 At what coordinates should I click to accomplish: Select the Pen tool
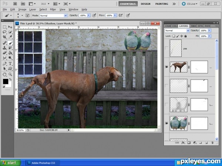(x=4, y=63)
